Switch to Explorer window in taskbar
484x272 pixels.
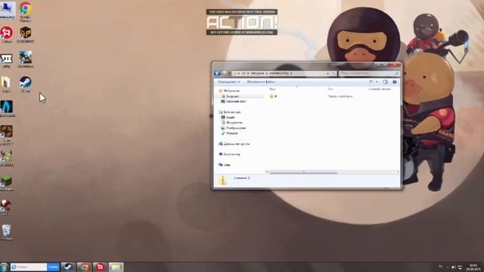[116, 267]
